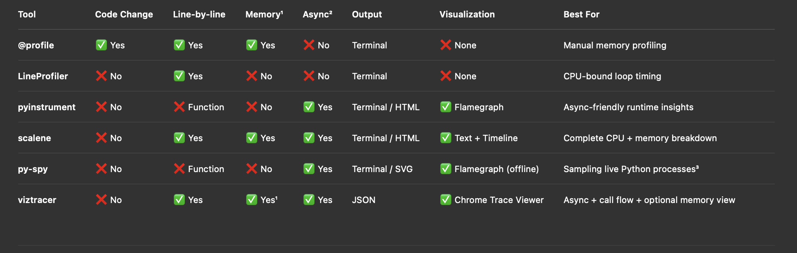
Task: Click green check in scalene Memory cell
Action: tap(252, 138)
